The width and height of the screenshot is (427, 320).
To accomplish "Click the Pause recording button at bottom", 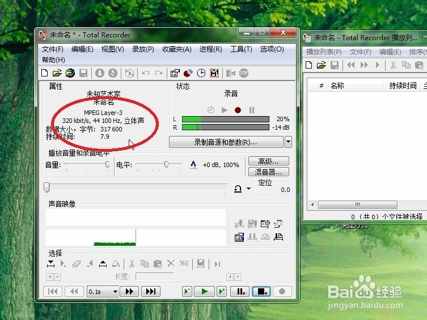I will point(240,292).
